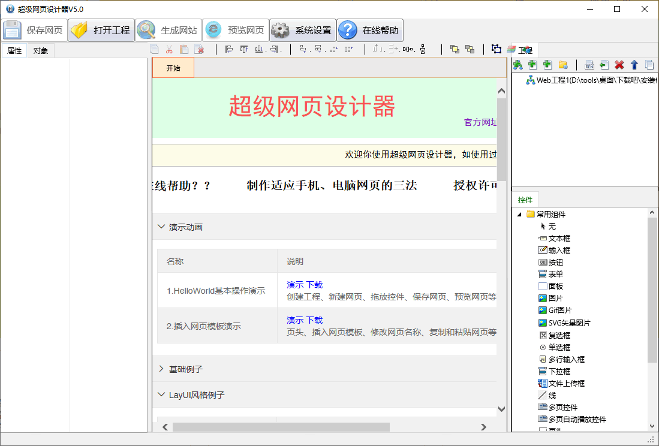Click 演示 link in 插入网页模板 row

tap(295, 320)
